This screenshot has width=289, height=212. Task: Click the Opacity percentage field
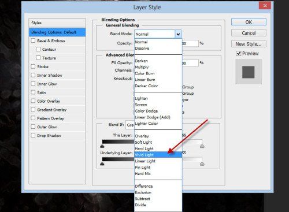point(190,43)
